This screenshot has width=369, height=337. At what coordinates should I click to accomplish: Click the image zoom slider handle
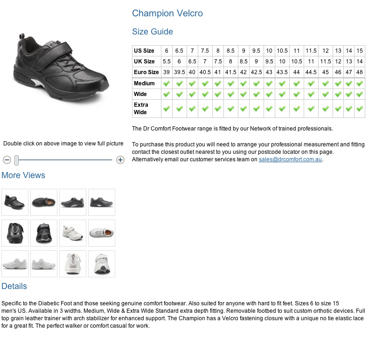click(x=16, y=160)
